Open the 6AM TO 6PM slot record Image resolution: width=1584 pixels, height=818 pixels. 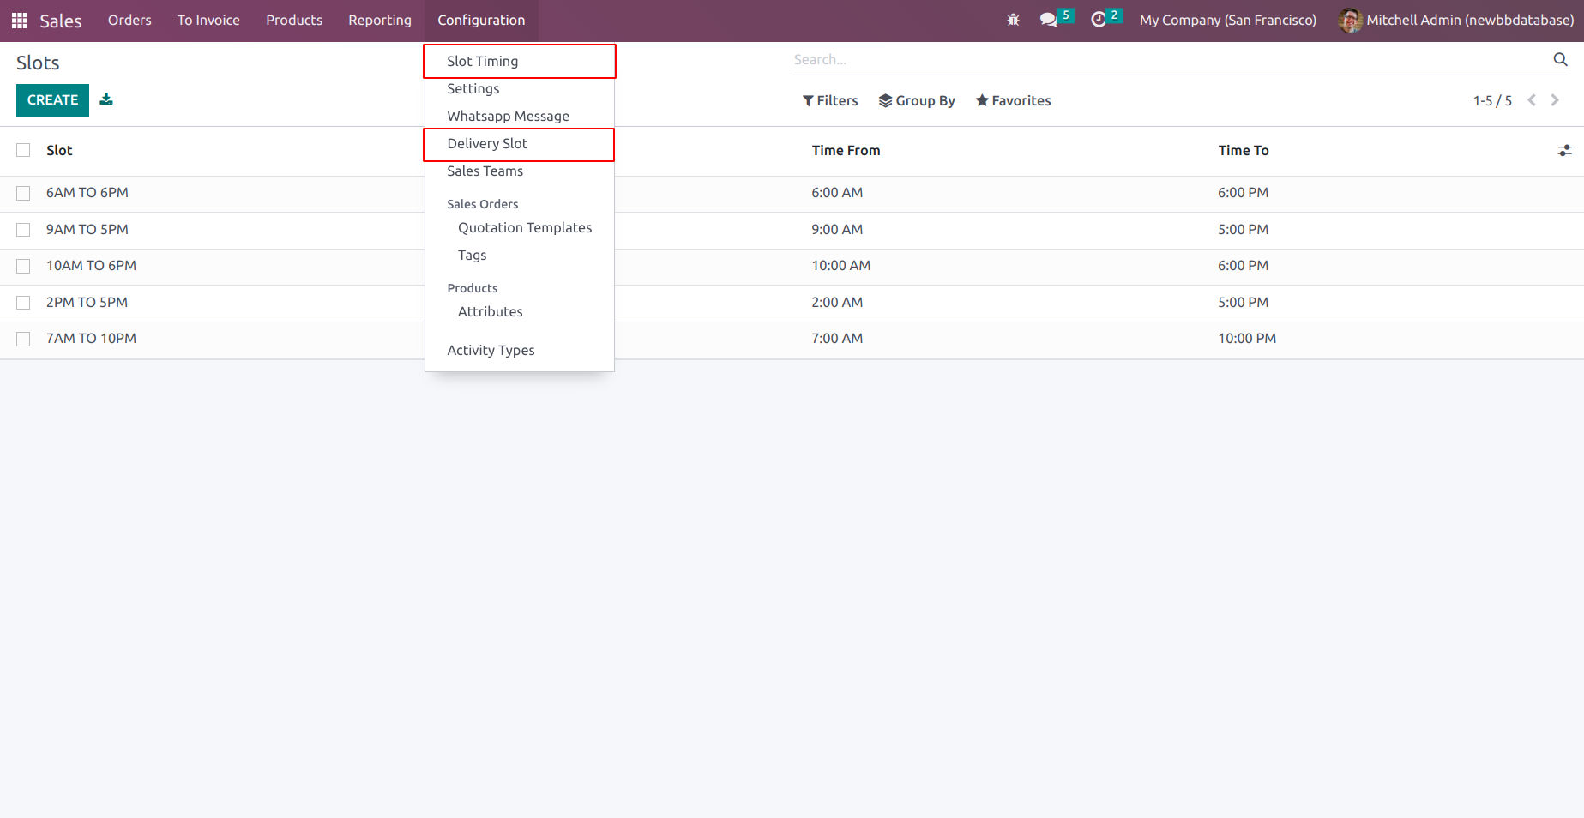point(87,193)
